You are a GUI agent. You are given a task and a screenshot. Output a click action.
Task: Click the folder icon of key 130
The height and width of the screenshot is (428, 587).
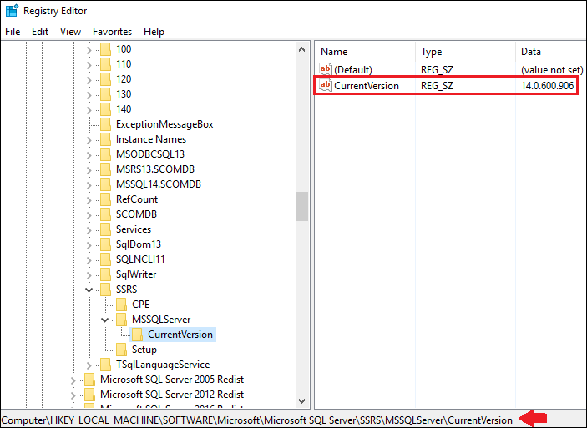pyautogui.click(x=105, y=94)
